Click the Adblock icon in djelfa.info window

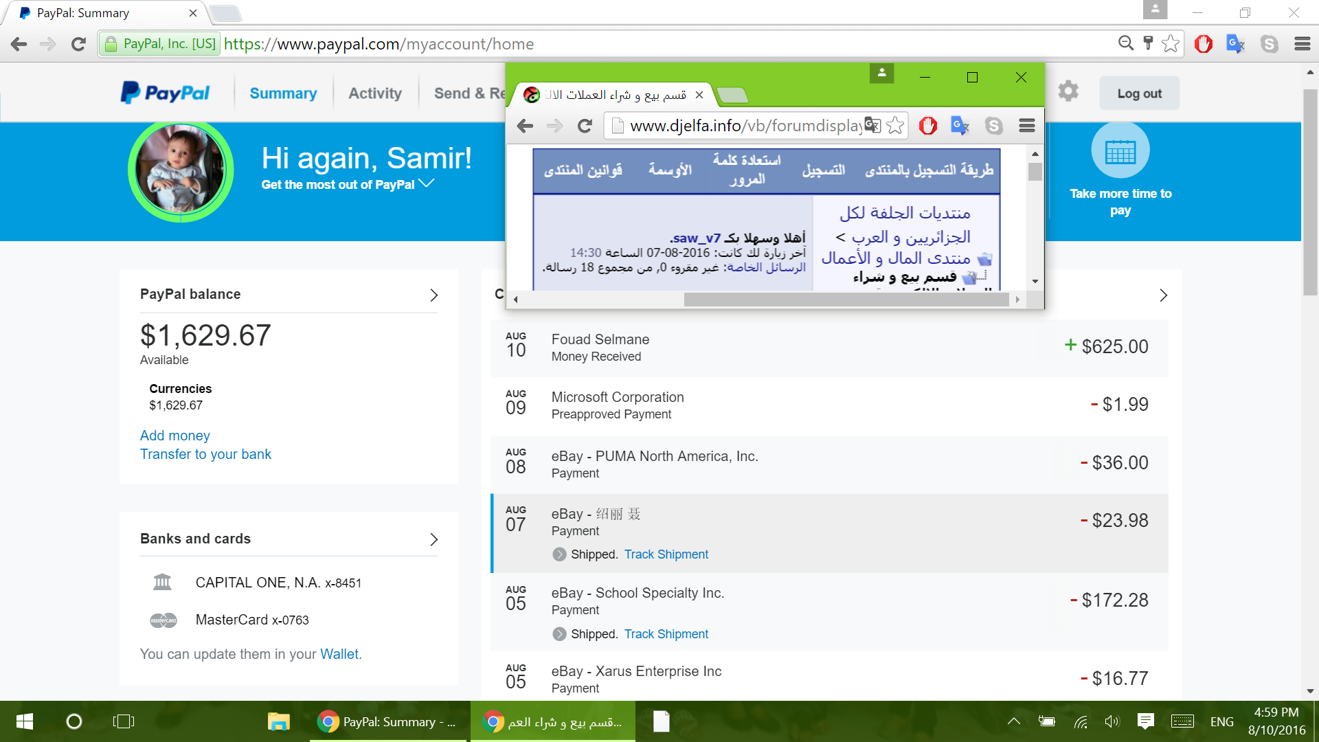click(x=928, y=126)
